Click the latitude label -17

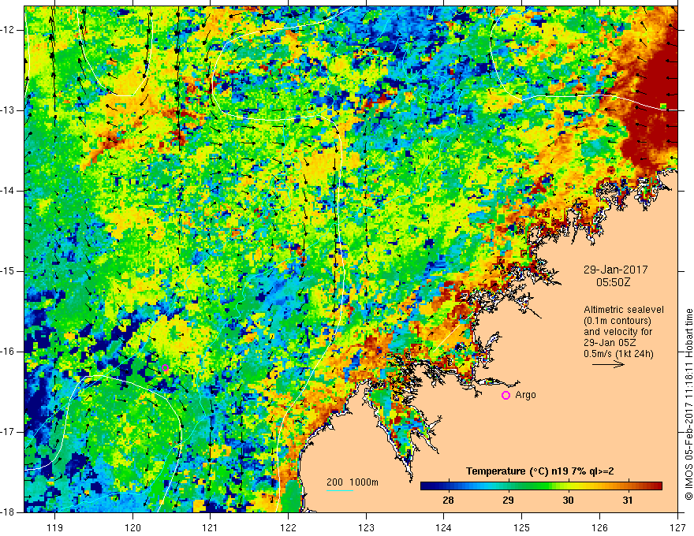(x=9, y=432)
